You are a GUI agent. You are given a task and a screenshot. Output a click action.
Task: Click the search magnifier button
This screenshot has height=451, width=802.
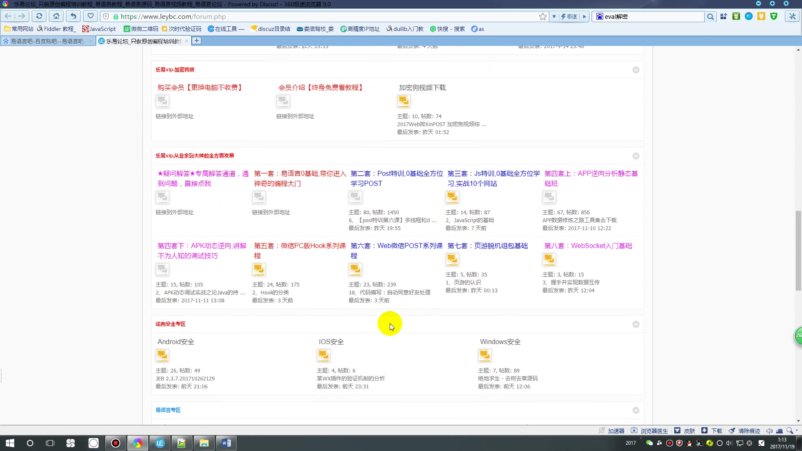710,17
